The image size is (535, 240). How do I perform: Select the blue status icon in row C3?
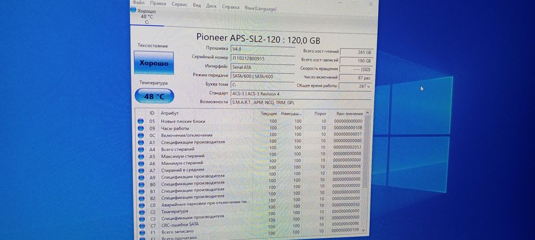tap(141, 219)
